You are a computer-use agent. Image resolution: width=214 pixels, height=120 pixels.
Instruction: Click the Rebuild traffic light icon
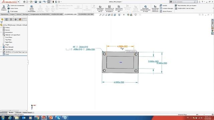(x=53, y=2)
